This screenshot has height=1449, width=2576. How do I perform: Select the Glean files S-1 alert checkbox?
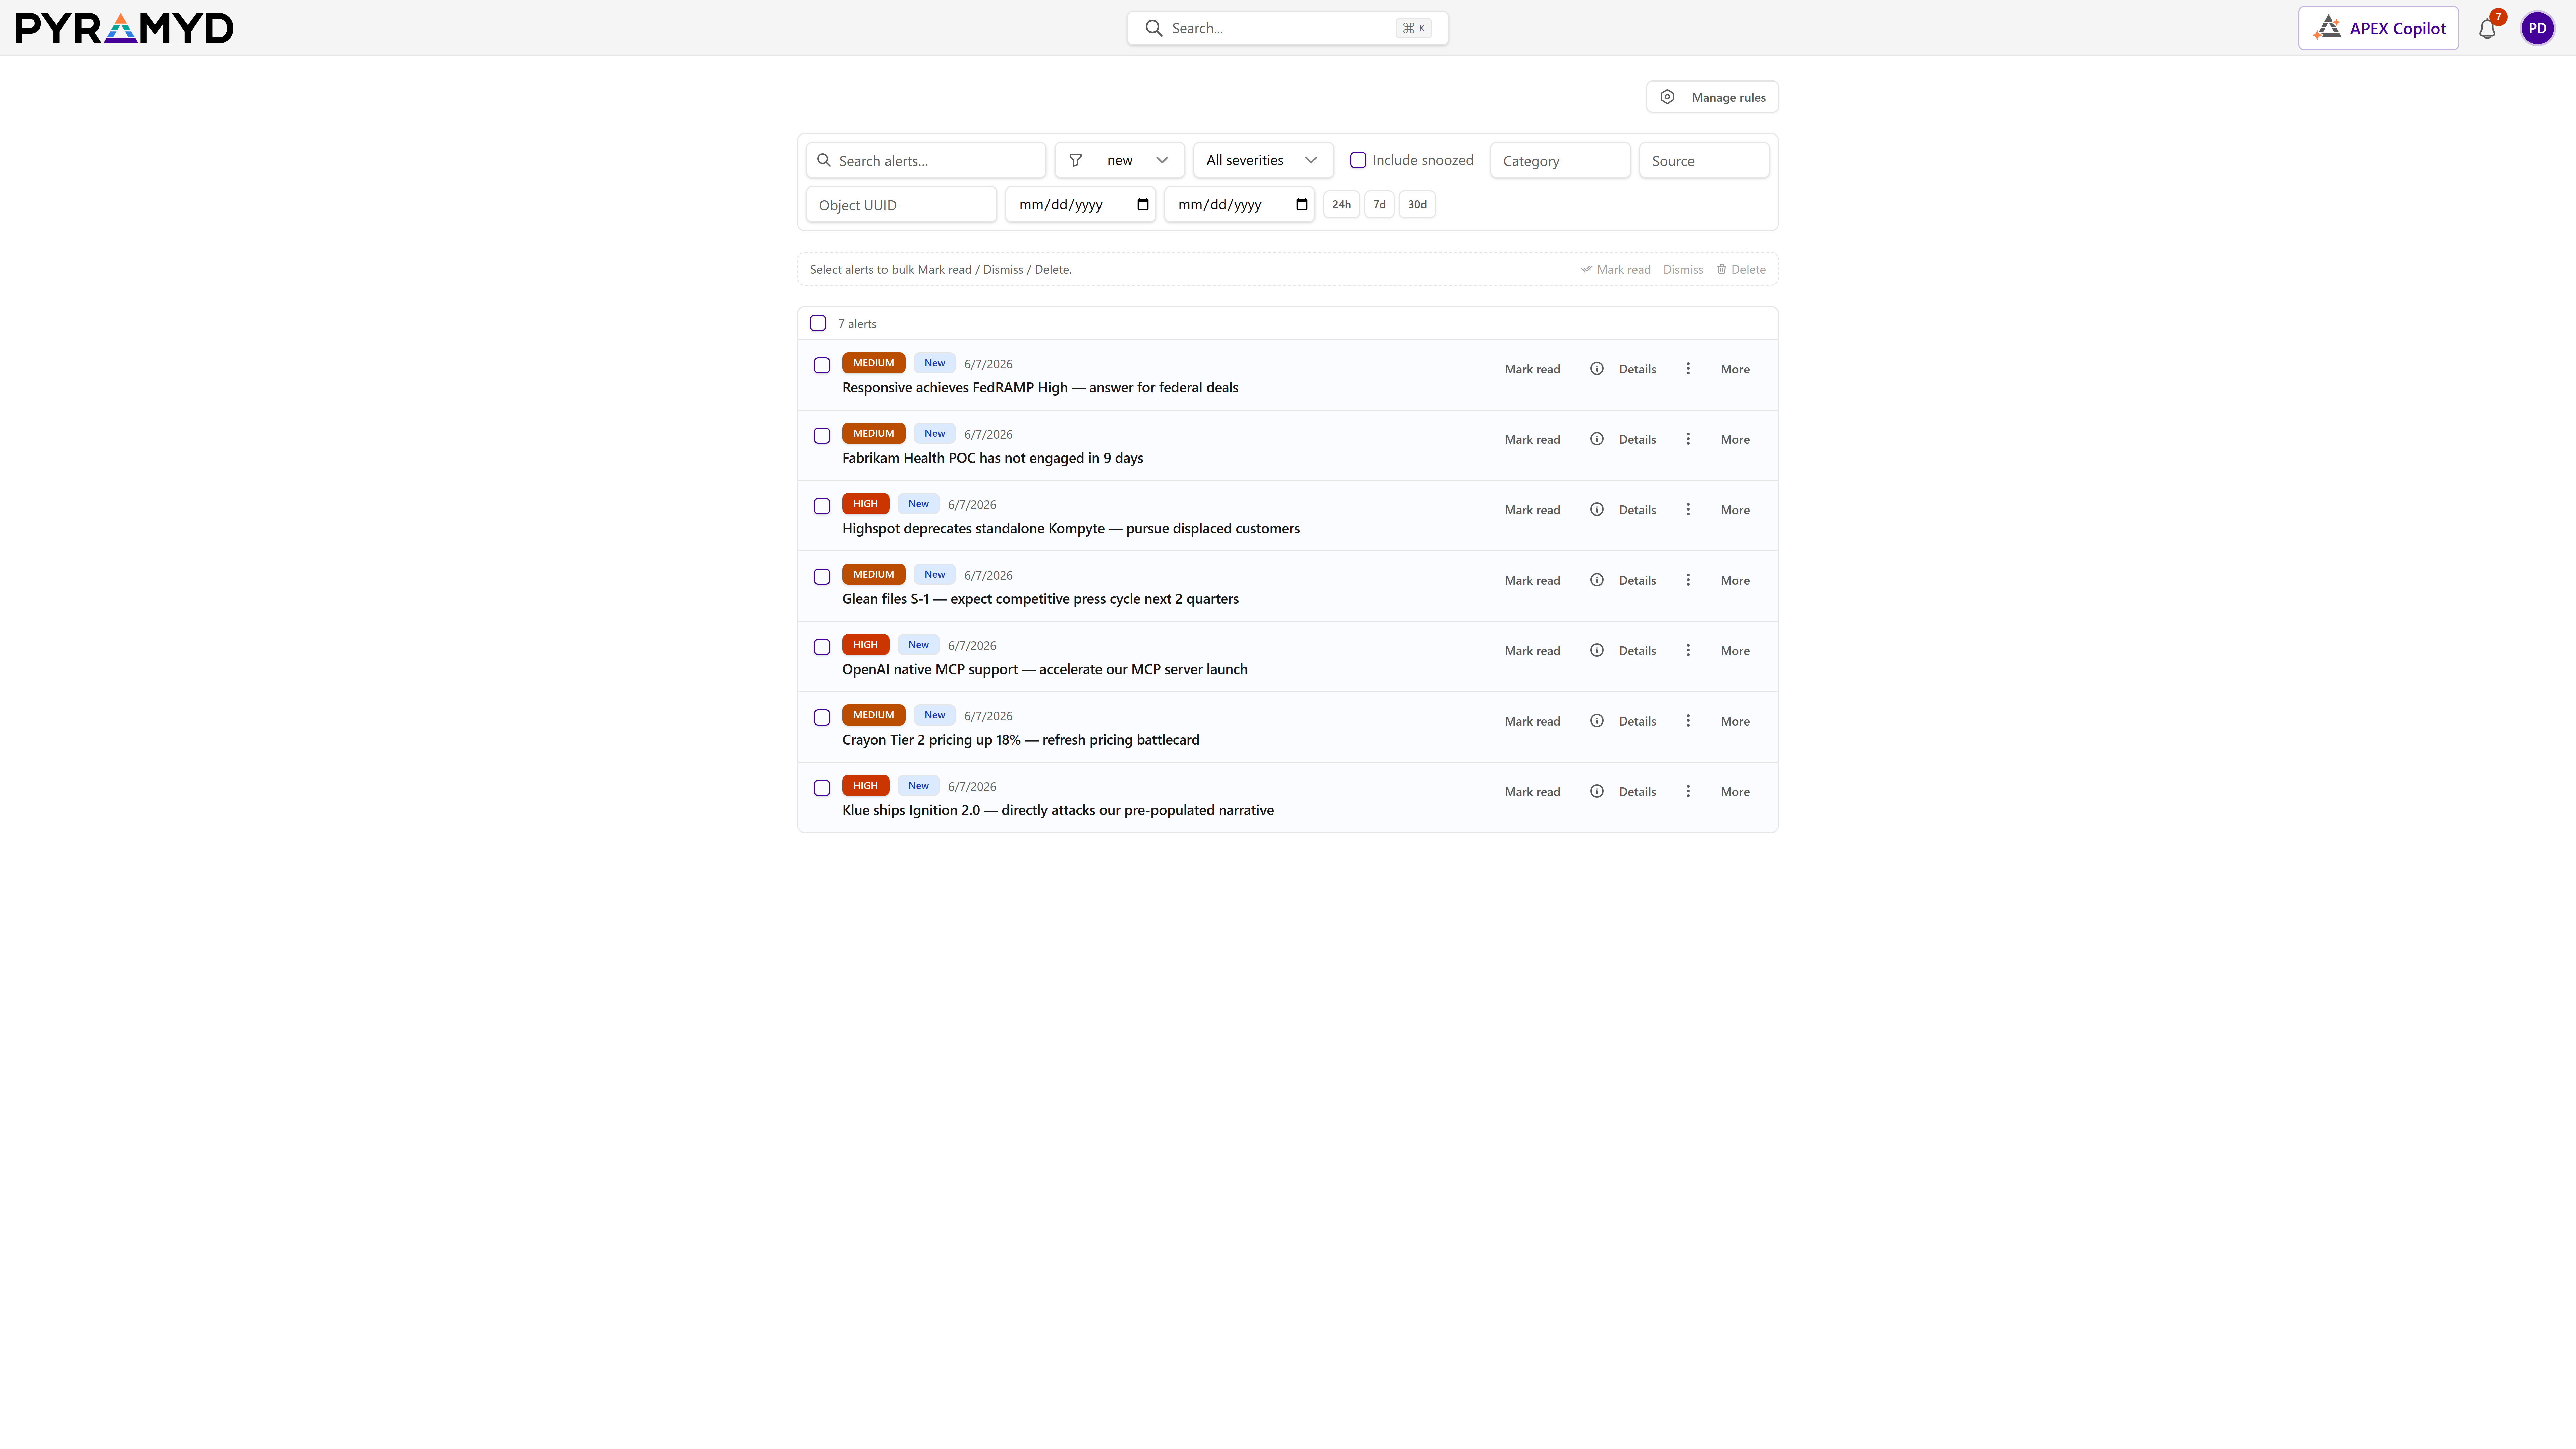click(822, 577)
